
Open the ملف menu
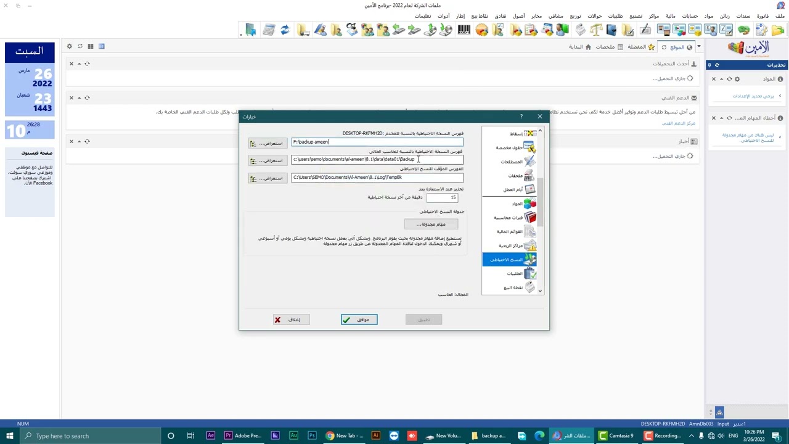(x=780, y=16)
